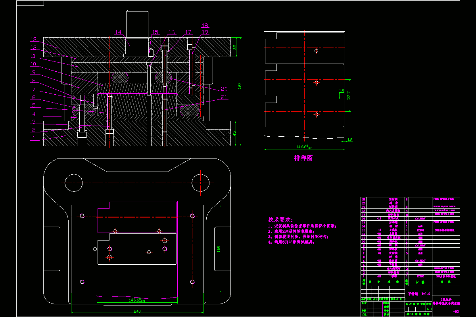Select balloon callout 14 near the shank
Image resolution: width=476 pixels, height=317 pixels.
coord(118,32)
